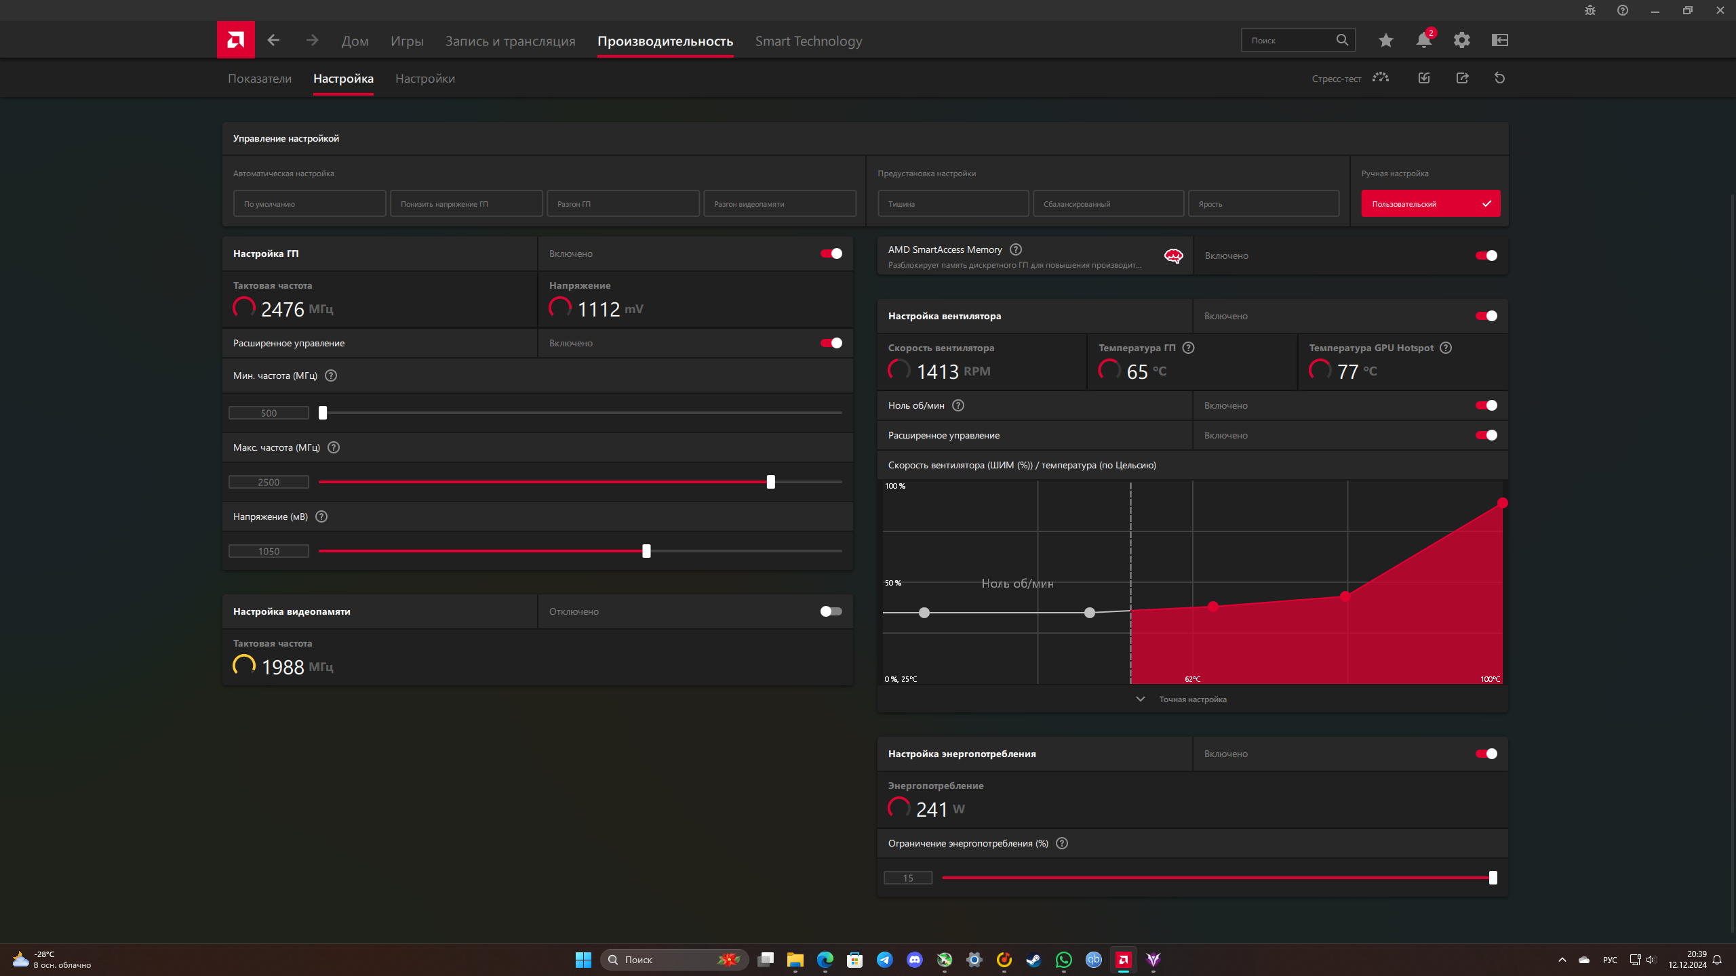Click export profile icon
Screen dimensions: 1736x976
tap(1462, 78)
